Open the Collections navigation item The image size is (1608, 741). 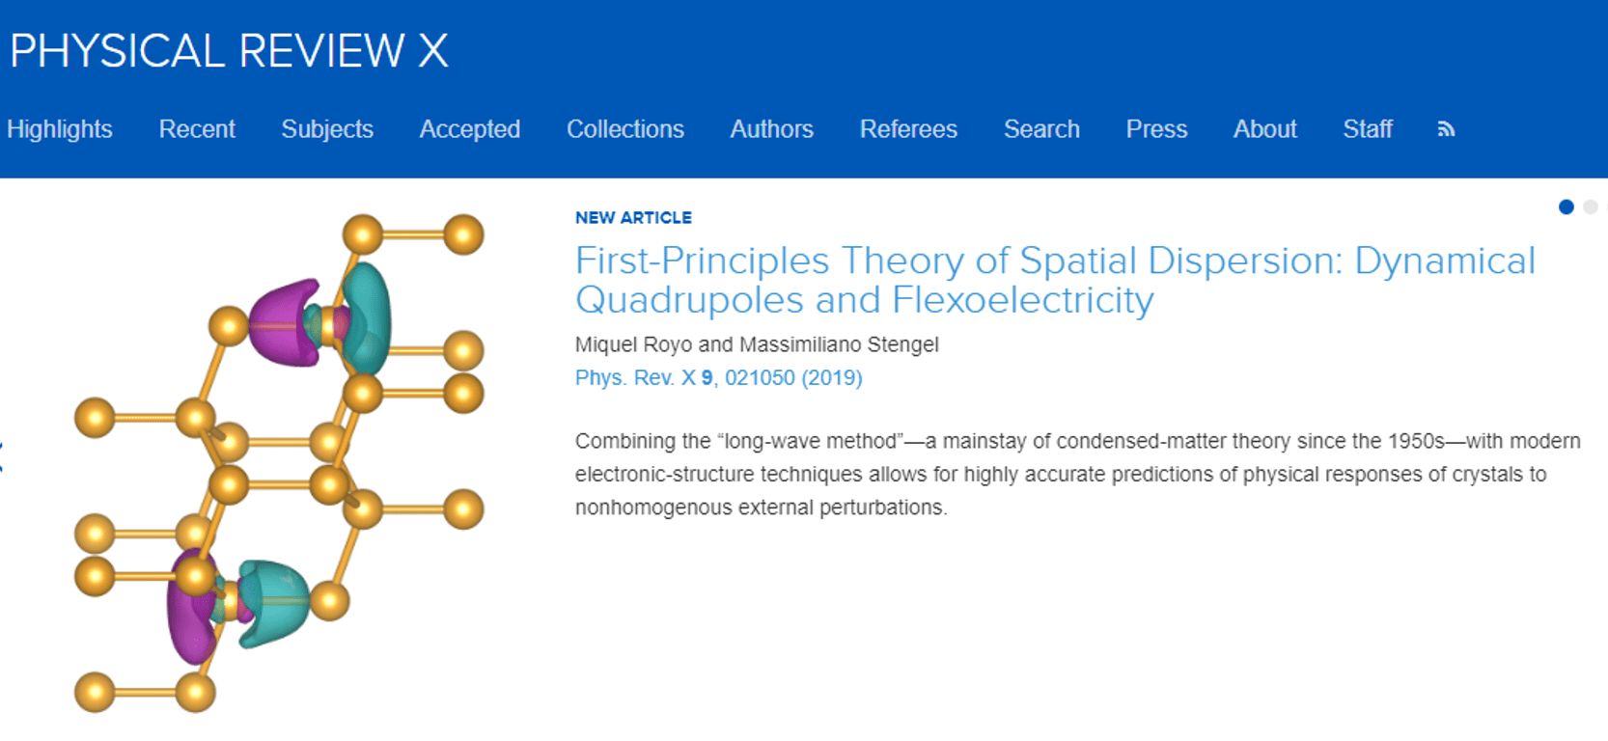[x=625, y=129]
